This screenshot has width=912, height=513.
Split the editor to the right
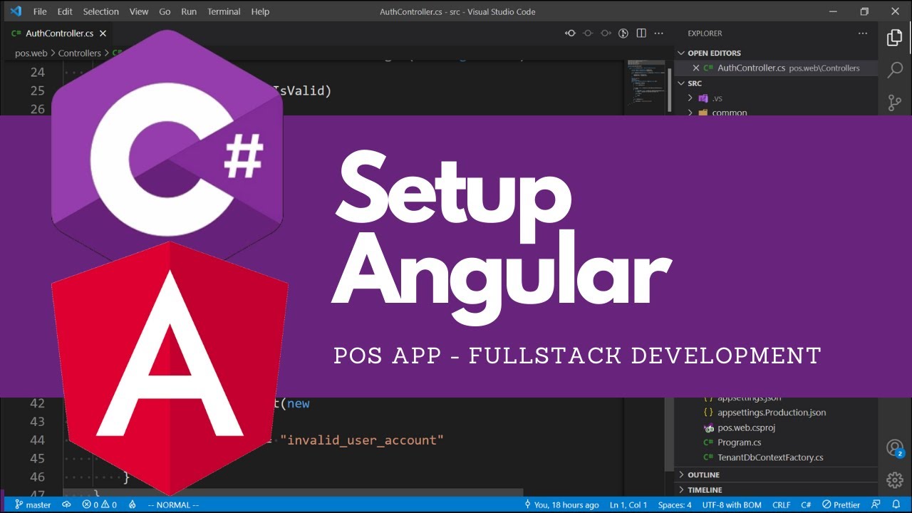tap(641, 33)
